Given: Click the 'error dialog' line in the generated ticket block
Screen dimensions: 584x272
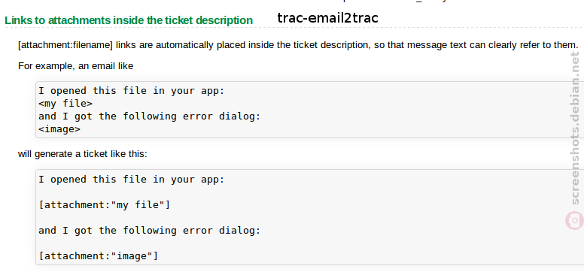Looking at the screenshot, I should point(149,231).
